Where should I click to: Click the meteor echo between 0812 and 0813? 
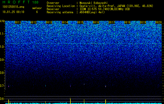pyautogui.click(x=45, y=86)
